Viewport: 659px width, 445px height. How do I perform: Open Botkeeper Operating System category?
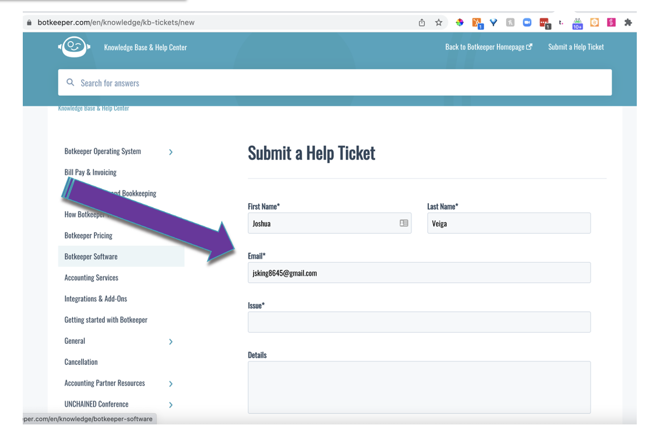point(103,151)
